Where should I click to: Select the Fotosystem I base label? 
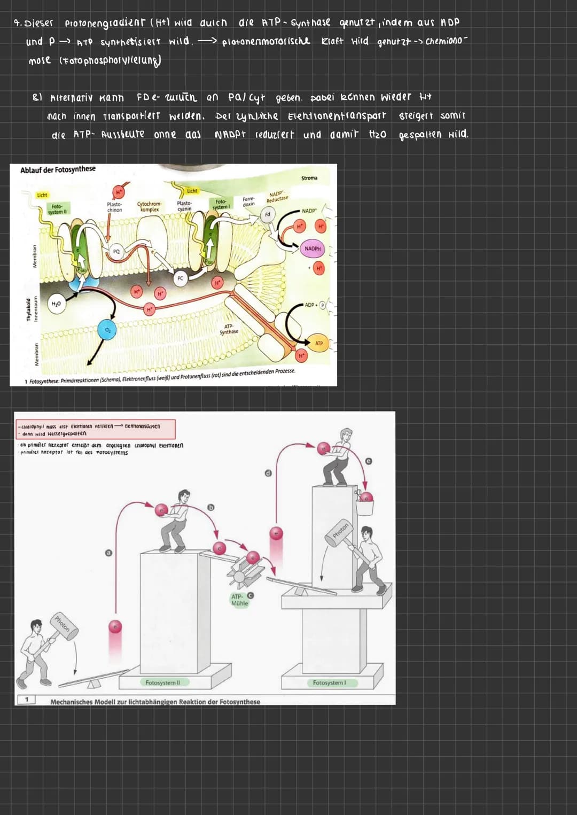[x=329, y=682]
